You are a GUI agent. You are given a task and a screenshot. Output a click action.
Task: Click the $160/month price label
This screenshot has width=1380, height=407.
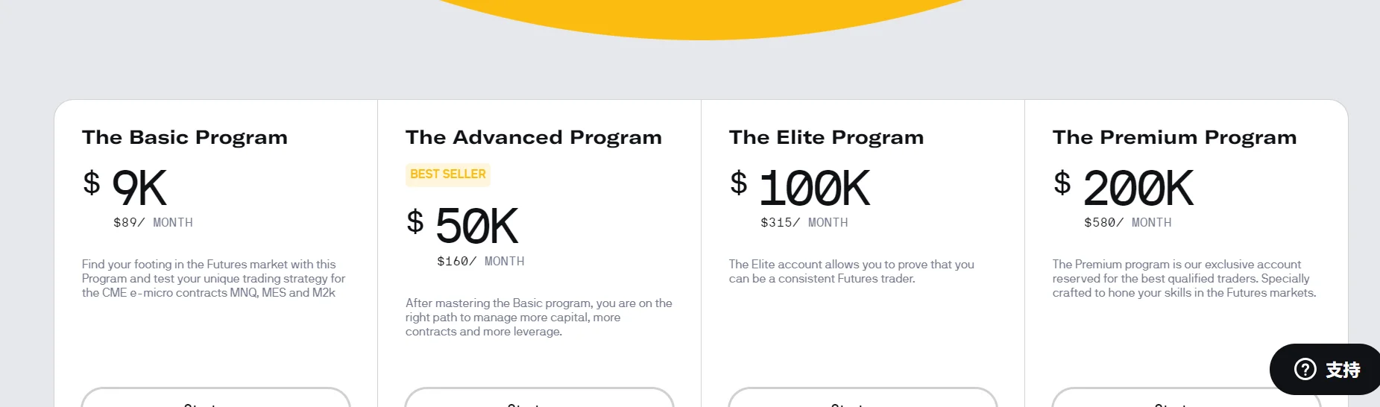click(480, 262)
